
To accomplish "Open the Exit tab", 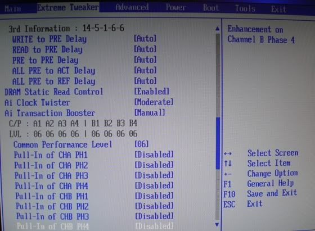I will (278, 9).
